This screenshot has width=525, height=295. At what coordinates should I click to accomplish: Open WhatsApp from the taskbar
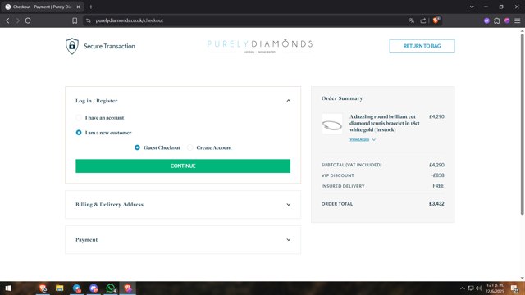tap(111, 288)
